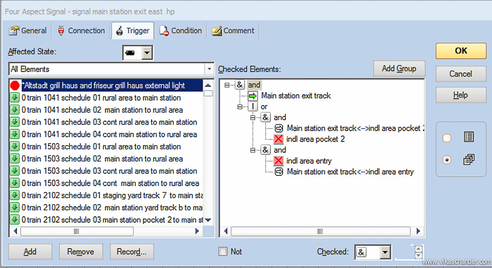Click the green track icon beside Main station exit track

pos(253,96)
